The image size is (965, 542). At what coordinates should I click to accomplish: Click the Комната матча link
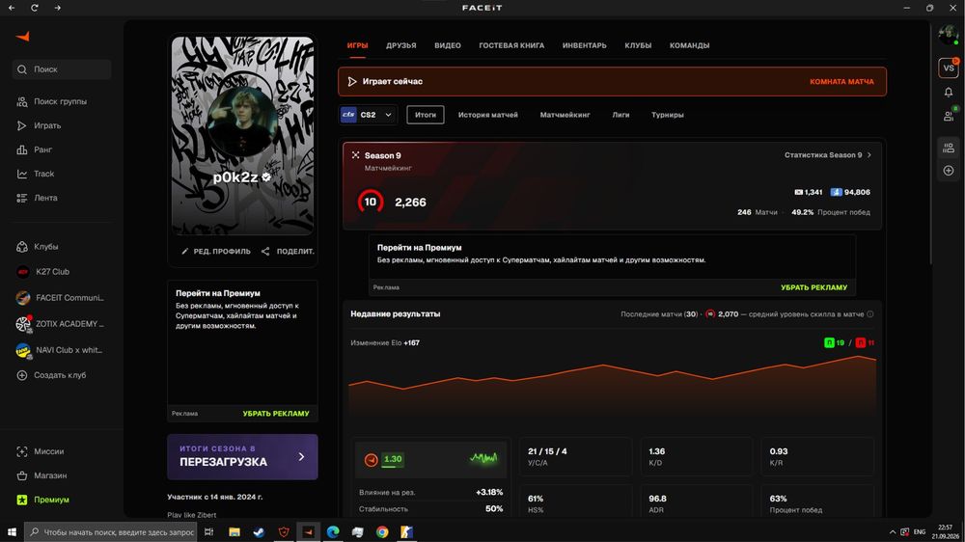coord(841,82)
